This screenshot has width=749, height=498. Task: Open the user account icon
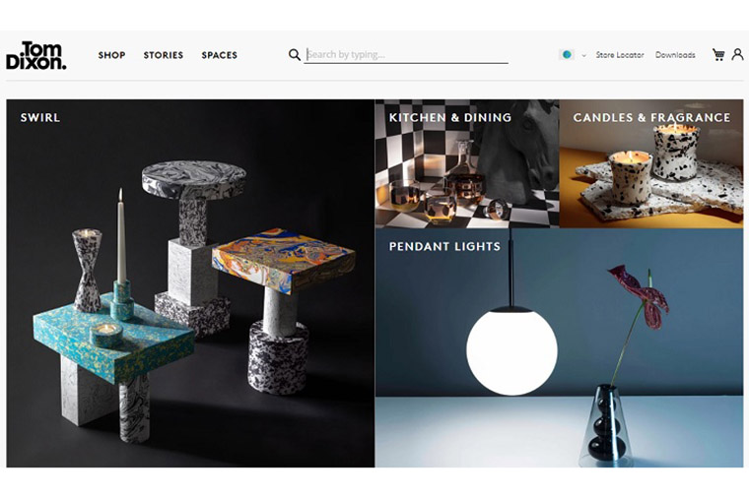pos(737,54)
